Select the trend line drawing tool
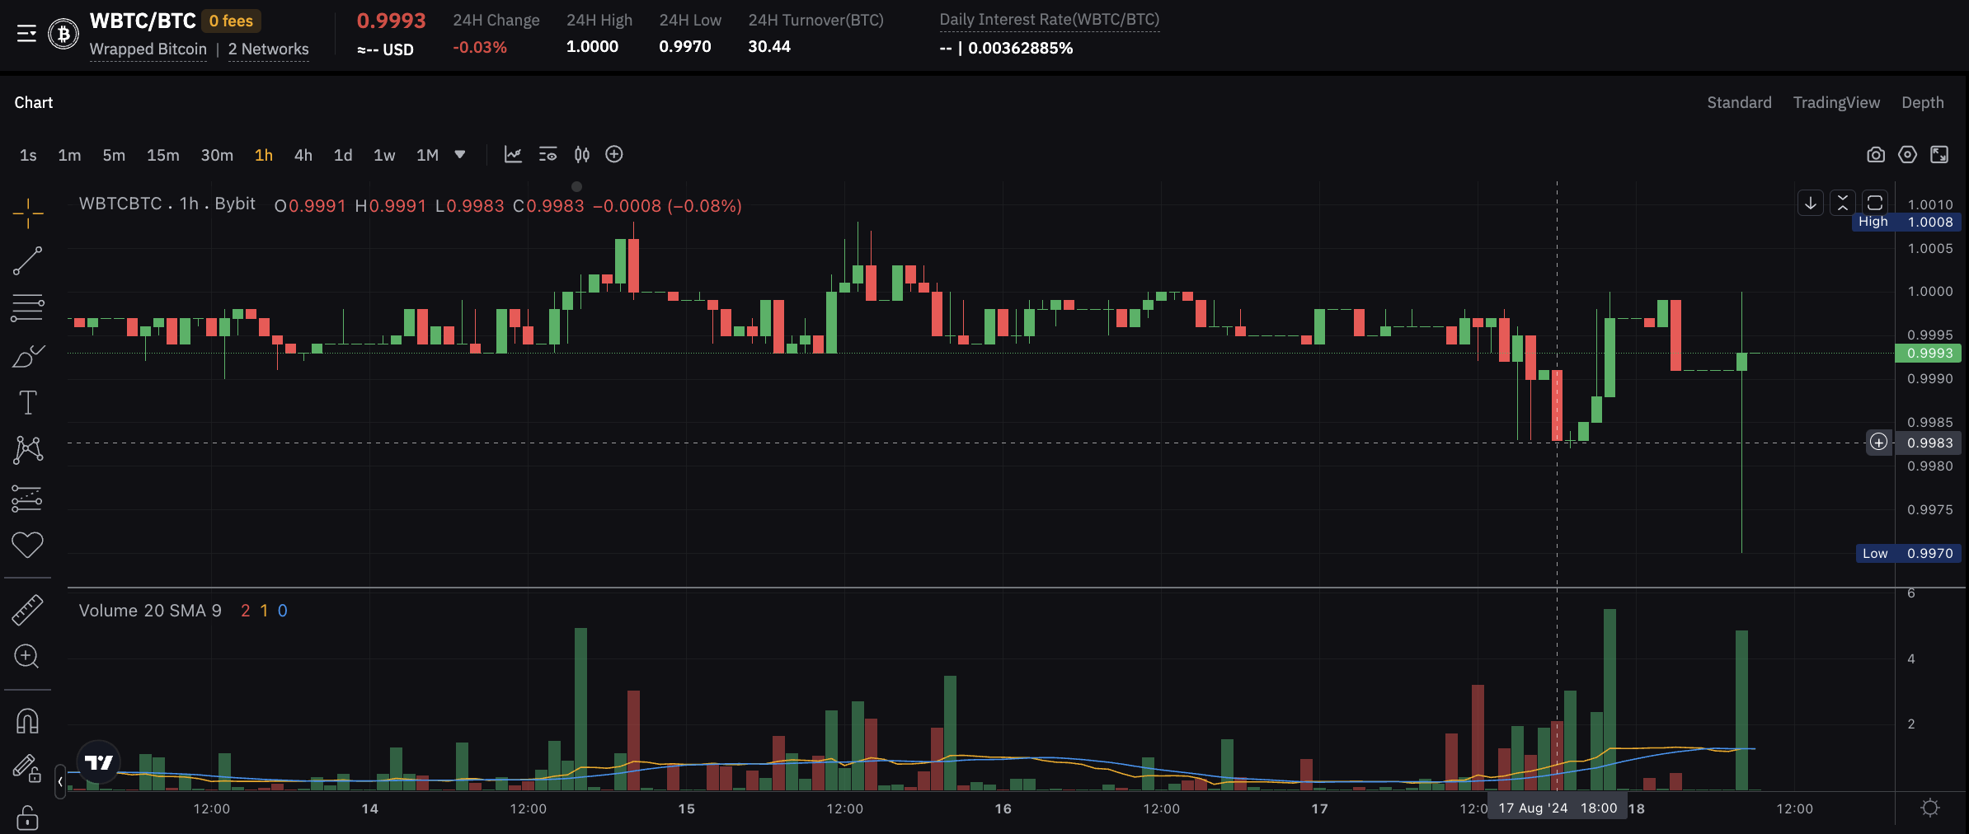 tap(27, 260)
